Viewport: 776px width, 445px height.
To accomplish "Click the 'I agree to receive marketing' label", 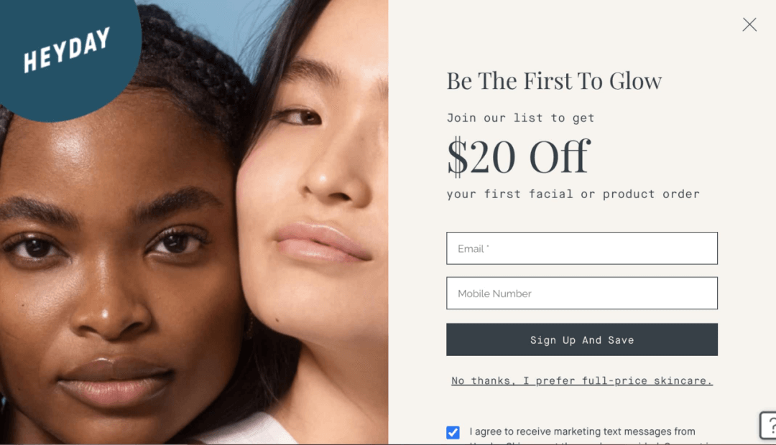I will pos(582,431).
